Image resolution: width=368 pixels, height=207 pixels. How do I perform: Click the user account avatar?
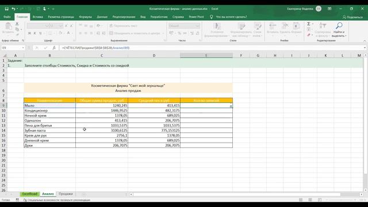tap(319, 9)
